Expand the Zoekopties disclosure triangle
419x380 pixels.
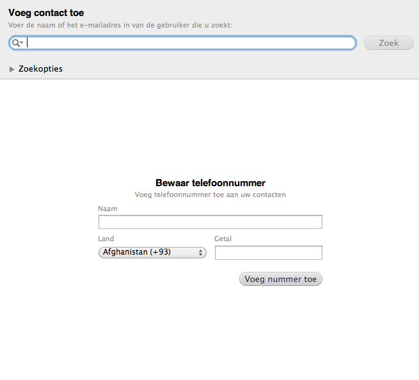point(12,69)
